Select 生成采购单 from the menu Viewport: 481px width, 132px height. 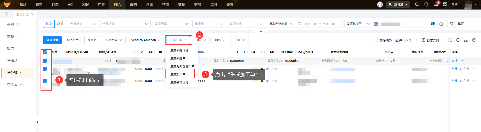click(178, 58)
